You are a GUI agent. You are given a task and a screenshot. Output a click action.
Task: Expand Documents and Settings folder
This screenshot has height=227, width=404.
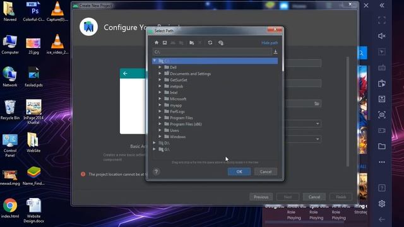click(x=160, y=74)
